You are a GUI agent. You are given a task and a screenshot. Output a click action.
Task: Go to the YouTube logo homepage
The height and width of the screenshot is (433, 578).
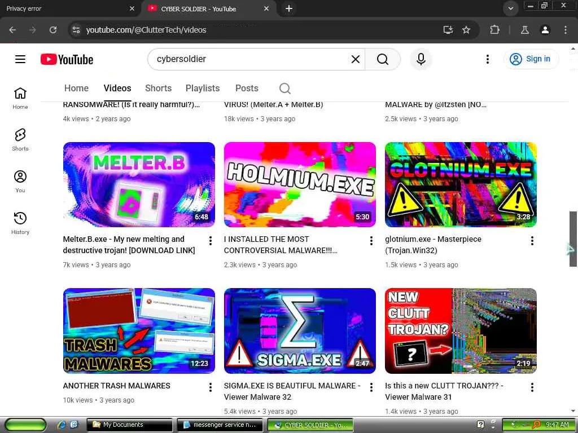click(67, 59)
